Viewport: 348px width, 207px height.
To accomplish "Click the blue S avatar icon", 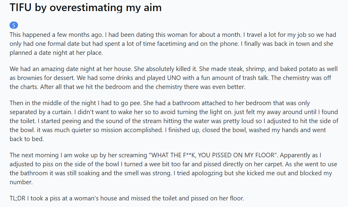I will pyautogui.click(x=14, y=25).
